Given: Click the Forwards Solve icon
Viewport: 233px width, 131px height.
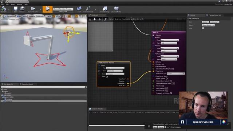Looking at the screenshot, I should coord(33,9).
